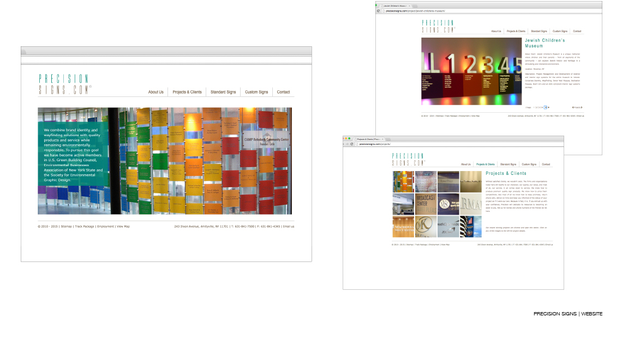Open Projects & Clients in the large homepage menu

pos(187,92)
